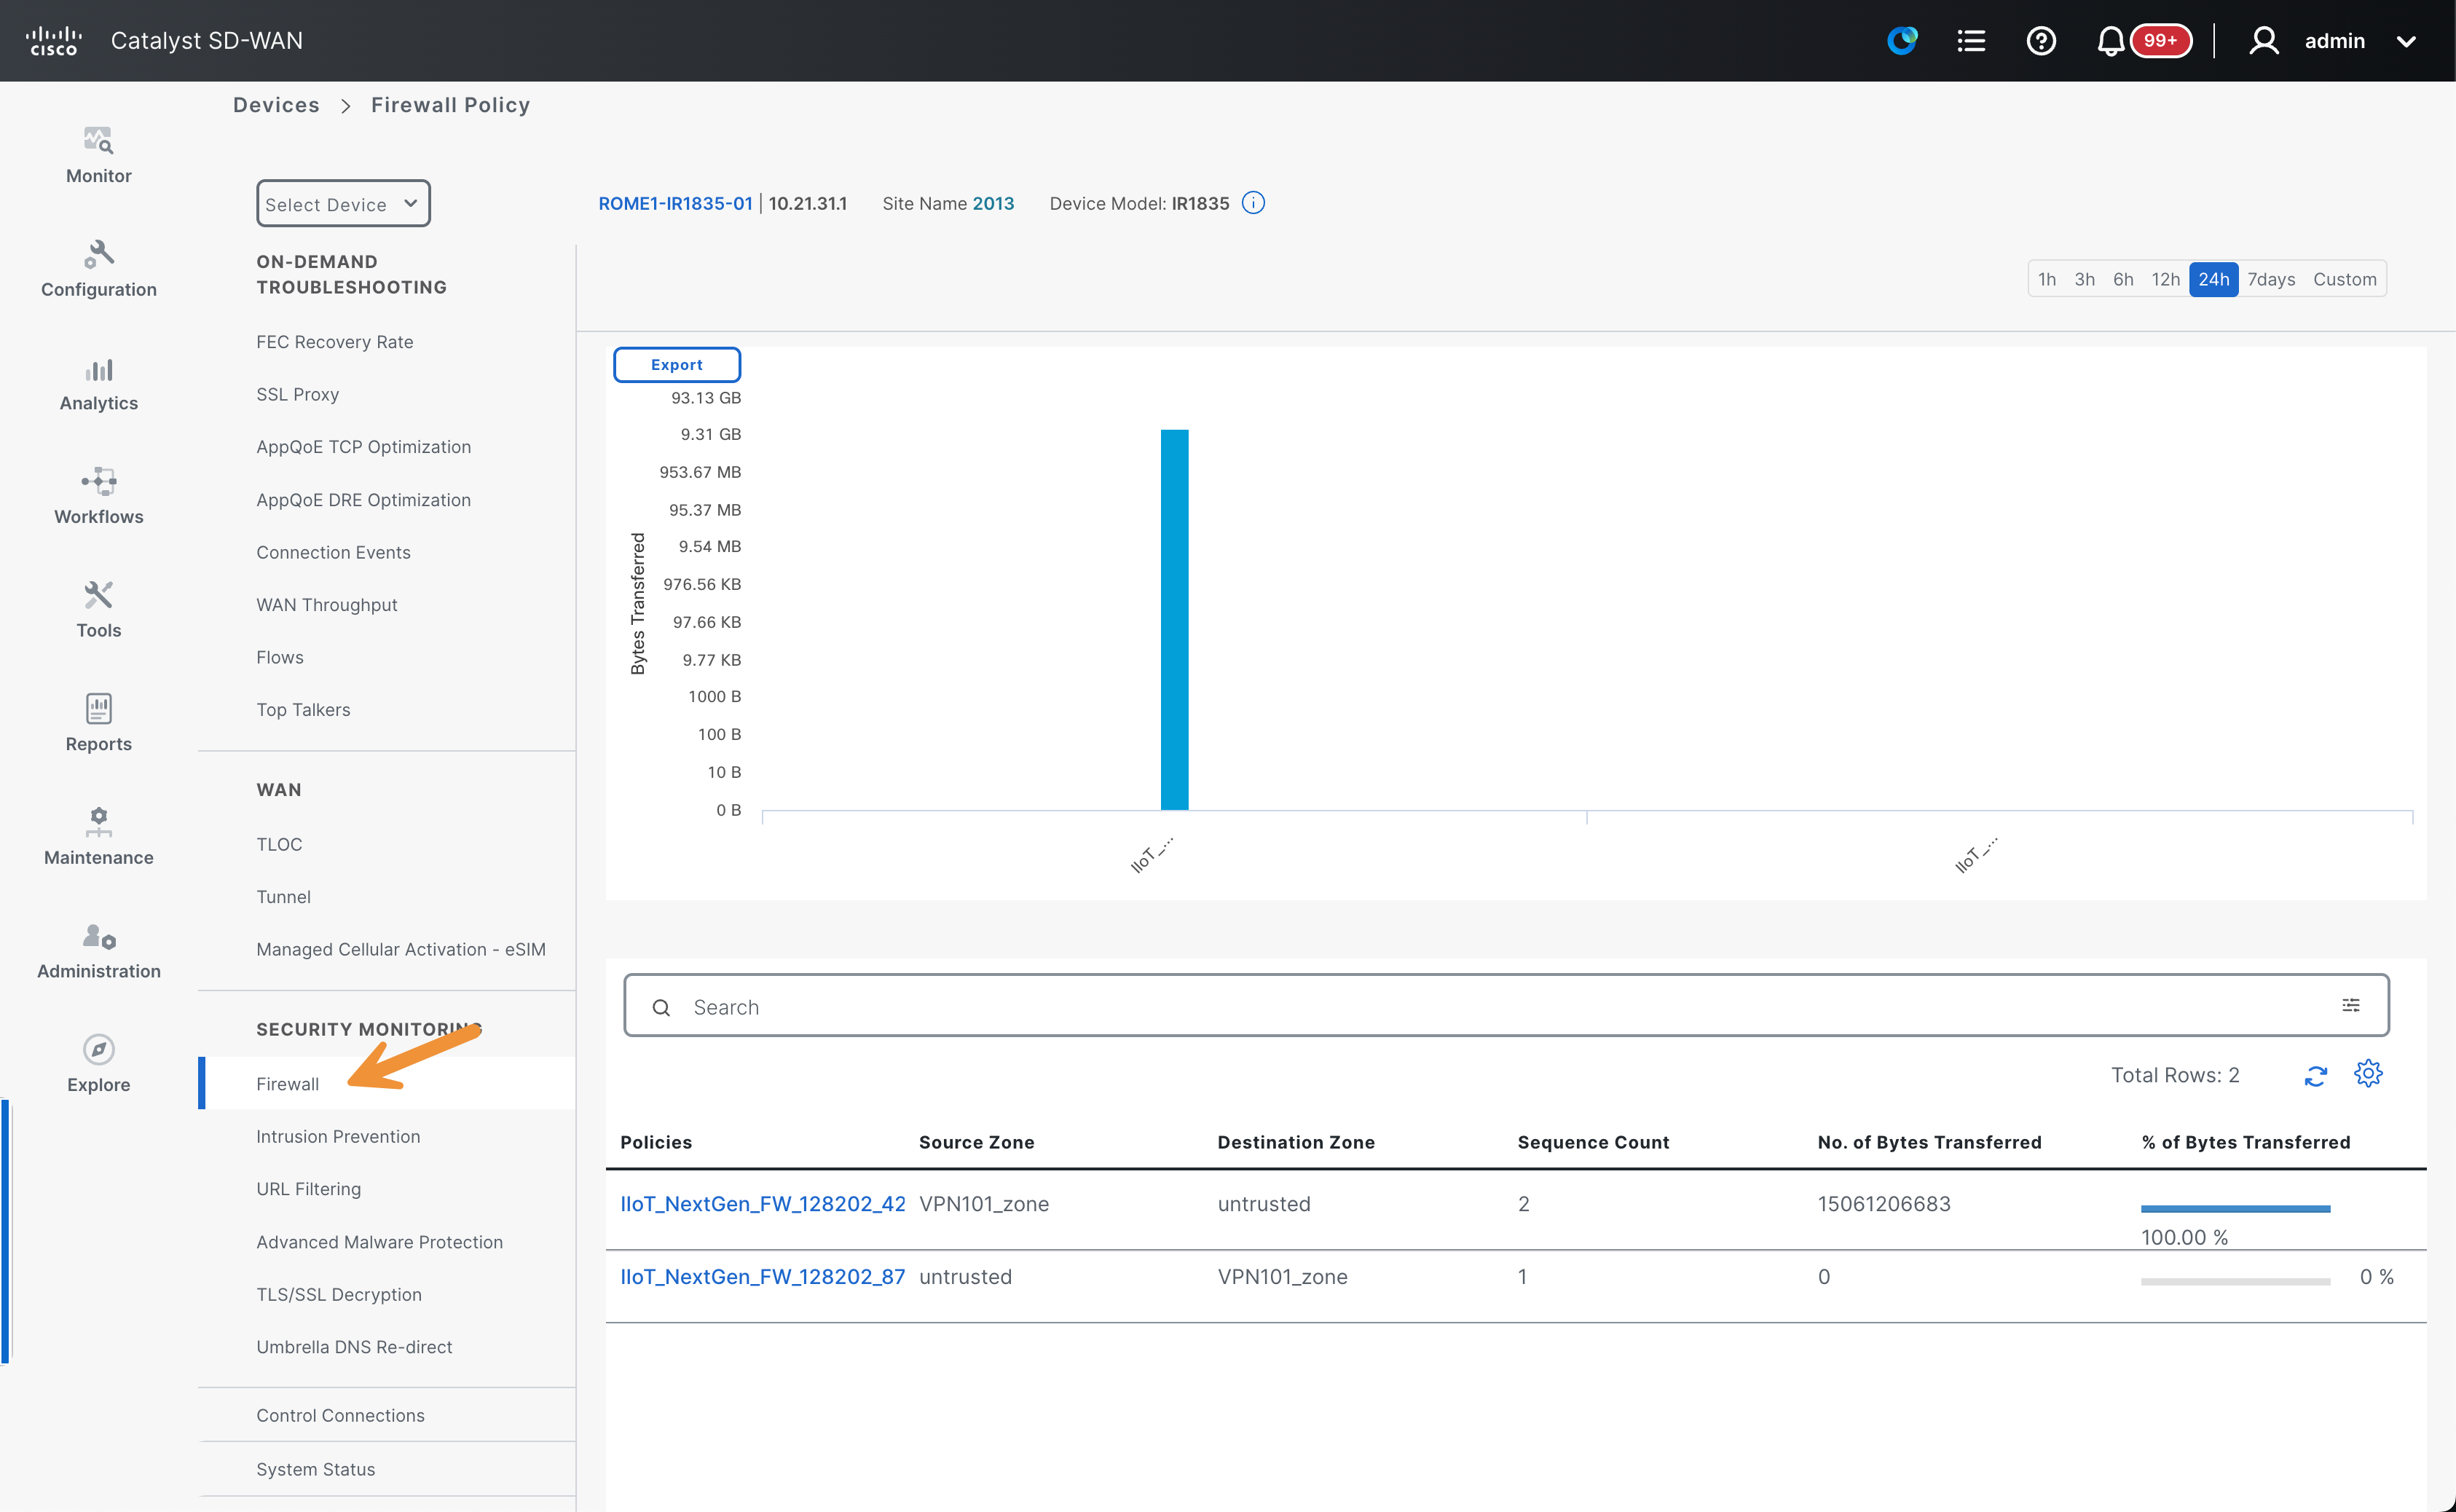Open URL Filtering

click(308, 1189)
